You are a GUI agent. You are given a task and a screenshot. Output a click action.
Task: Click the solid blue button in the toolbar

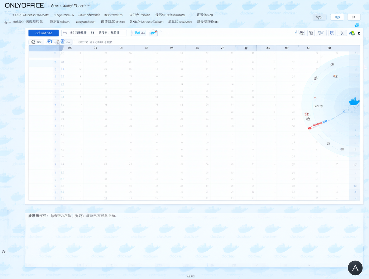[44, 33]
